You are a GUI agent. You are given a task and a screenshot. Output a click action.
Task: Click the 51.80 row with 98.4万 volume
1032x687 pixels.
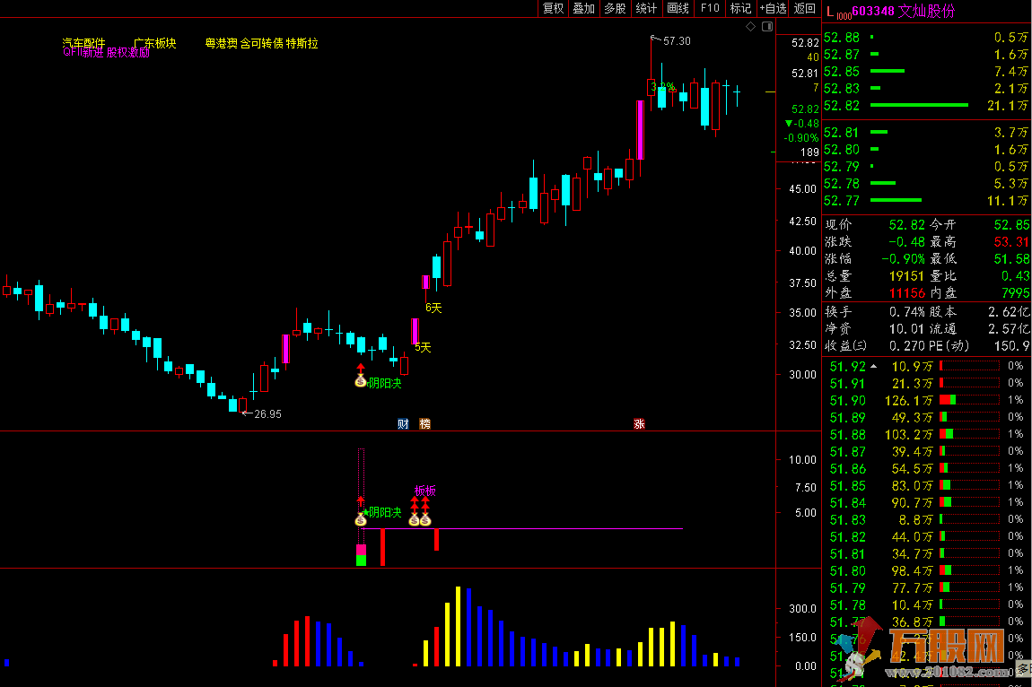click(927, 571)
